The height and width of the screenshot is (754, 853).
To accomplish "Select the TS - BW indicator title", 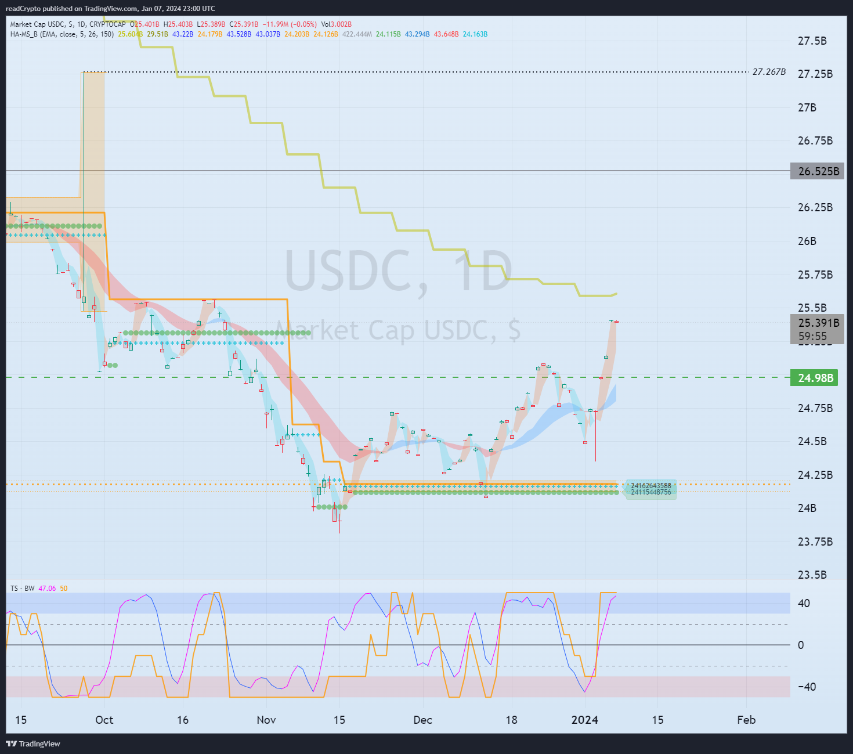I will pos(22,589).
